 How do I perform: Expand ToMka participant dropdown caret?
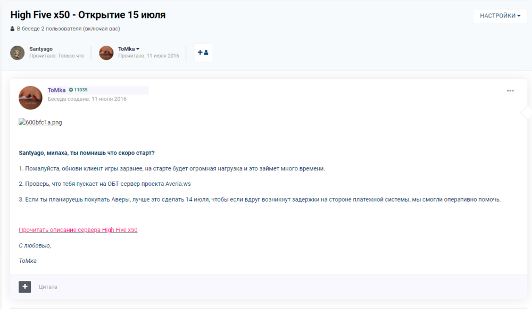138,49
